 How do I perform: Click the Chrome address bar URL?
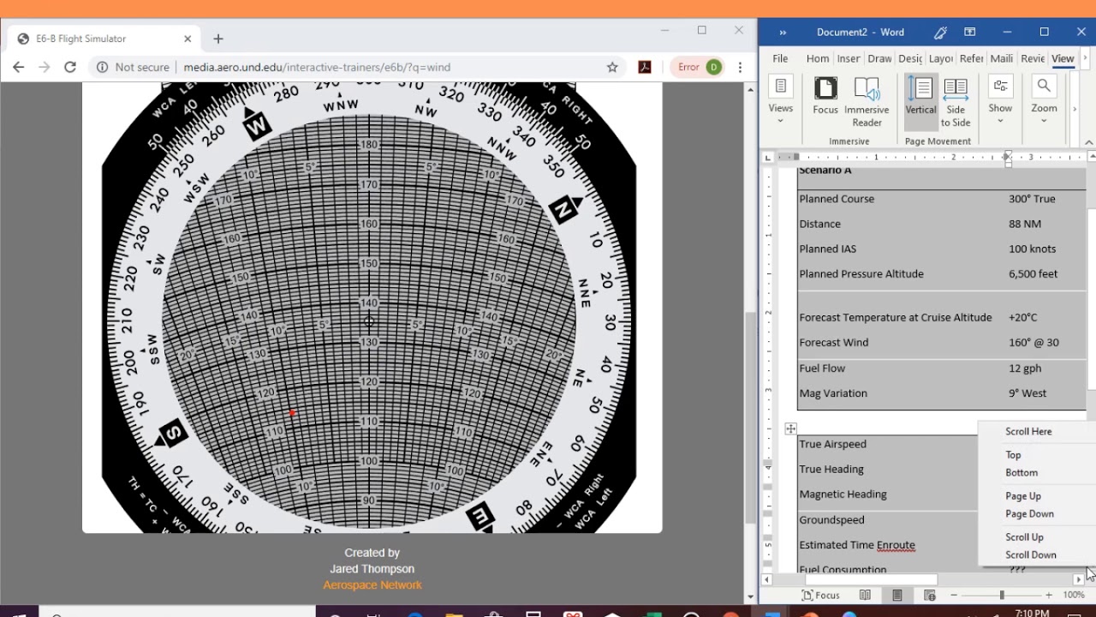(317, 67)
